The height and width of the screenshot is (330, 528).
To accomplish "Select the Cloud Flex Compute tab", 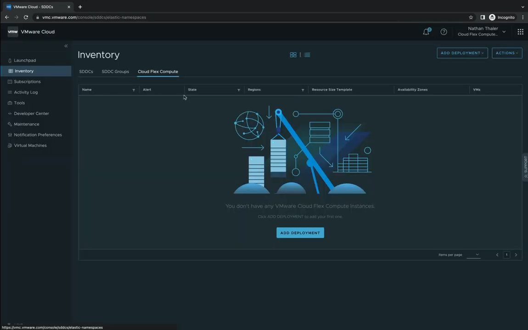I will tap(158, 71).
